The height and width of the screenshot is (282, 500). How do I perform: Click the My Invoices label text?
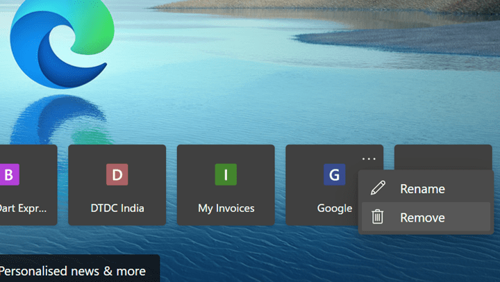point(226,208)
